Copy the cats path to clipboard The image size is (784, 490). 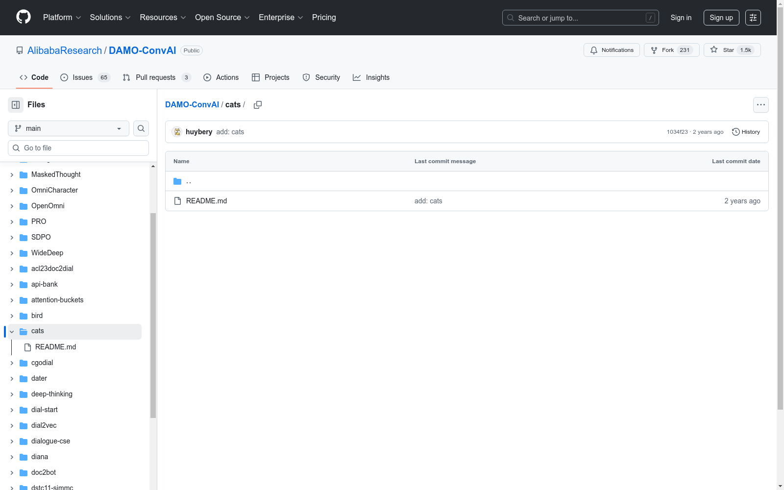click(258, 105)
